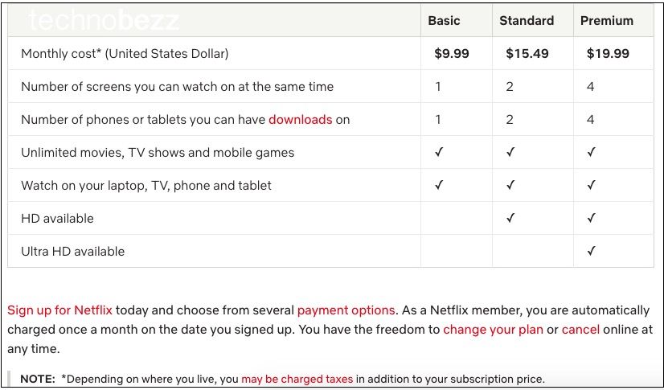This screenshot has height=390, width=664.
Task: Click Basic checkmark in Watch on your laptop row
Action: tap(439, 185)
